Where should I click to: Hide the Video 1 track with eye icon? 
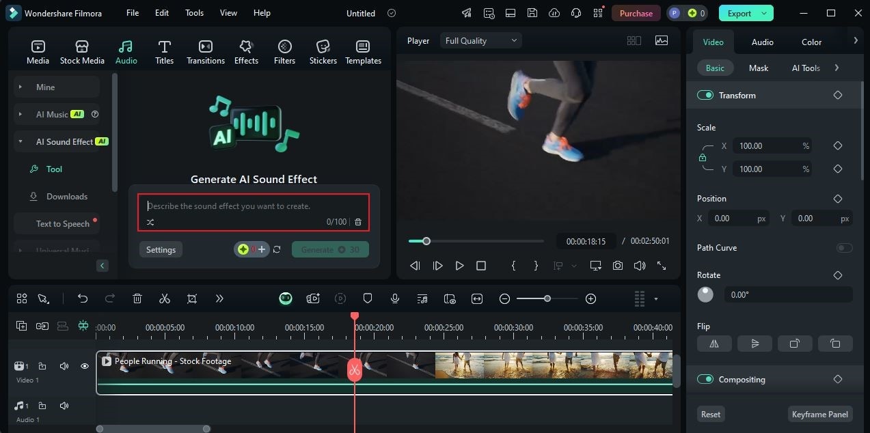tap(85, 366)
